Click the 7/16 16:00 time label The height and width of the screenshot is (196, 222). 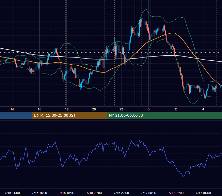(40, 193)
